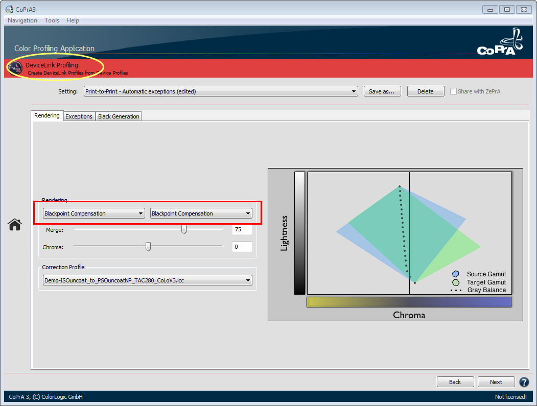
Task: Switch to the Black Generation tab
Action: pos(119,116)
